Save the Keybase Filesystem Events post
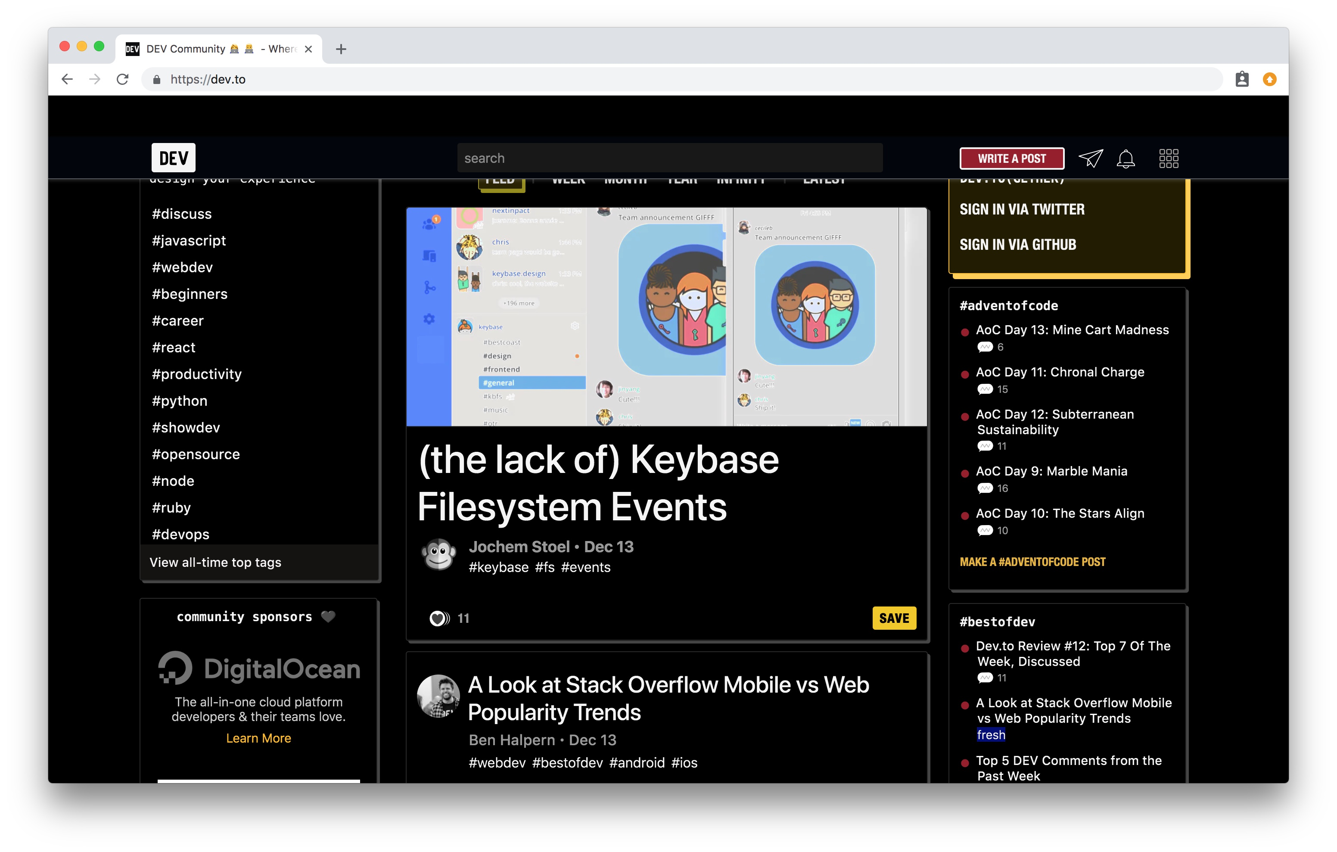The image size is (1337, 852). (893, 618)
